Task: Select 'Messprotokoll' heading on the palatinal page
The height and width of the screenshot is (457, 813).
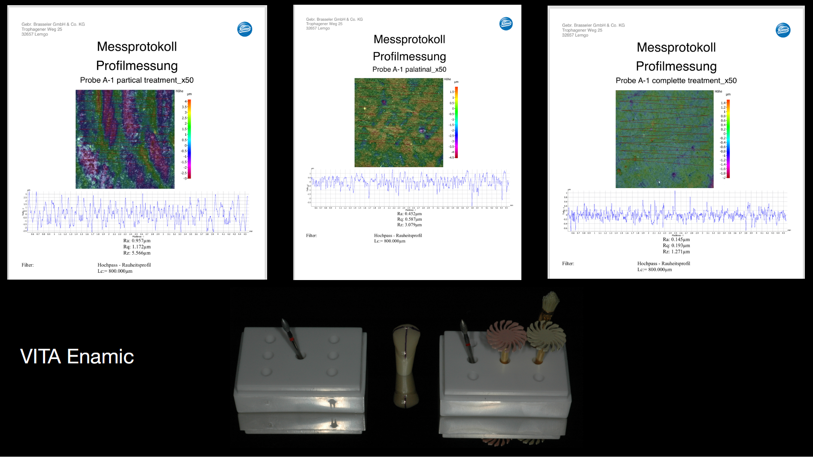Action: (x=409, y=40)
